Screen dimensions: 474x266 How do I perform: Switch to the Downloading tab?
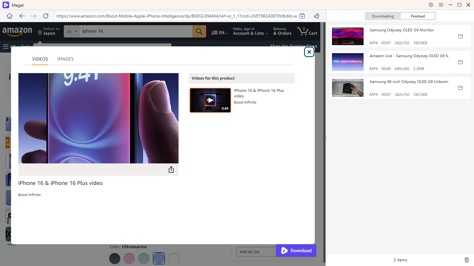coord(383,16)
